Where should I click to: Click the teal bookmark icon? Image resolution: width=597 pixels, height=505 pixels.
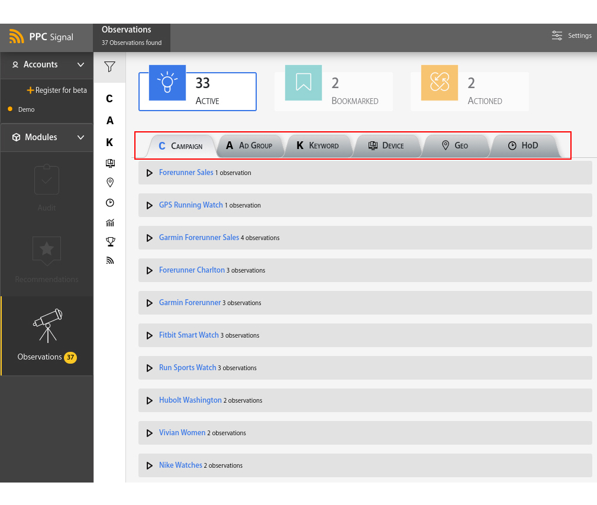tap(304, 83)
